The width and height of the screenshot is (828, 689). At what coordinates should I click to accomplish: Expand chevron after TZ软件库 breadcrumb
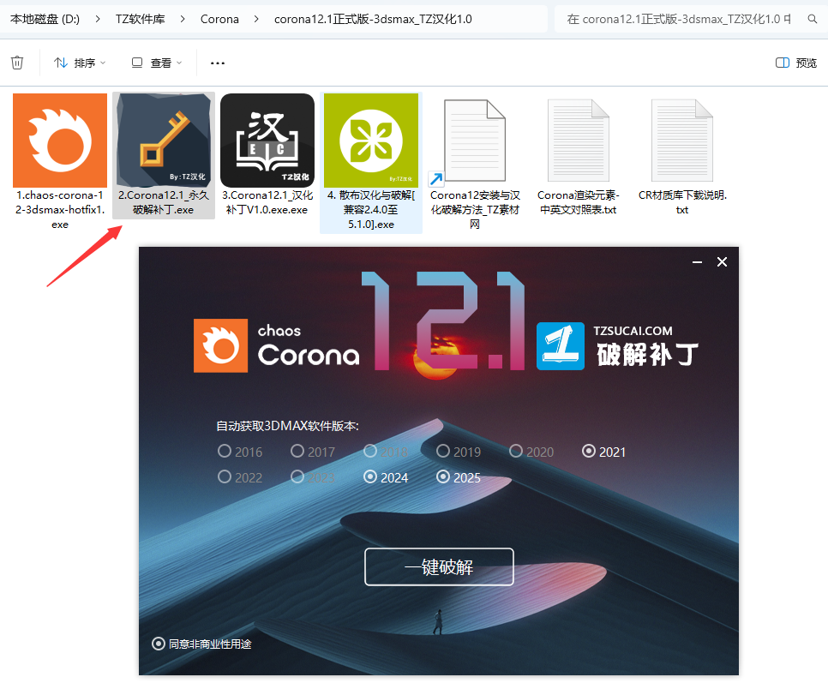[x=183, y=19]
